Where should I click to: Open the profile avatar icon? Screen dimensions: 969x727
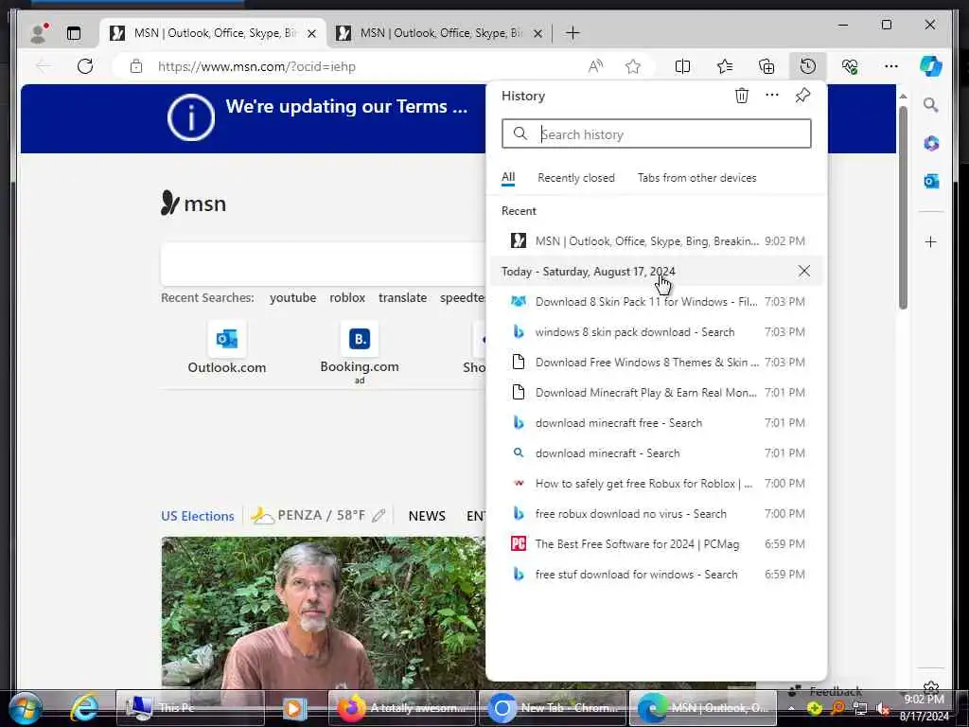tap(40, 33)
